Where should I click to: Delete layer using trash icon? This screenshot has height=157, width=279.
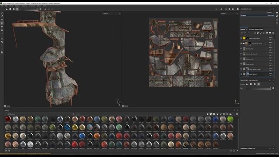click(x=273, y=33)
